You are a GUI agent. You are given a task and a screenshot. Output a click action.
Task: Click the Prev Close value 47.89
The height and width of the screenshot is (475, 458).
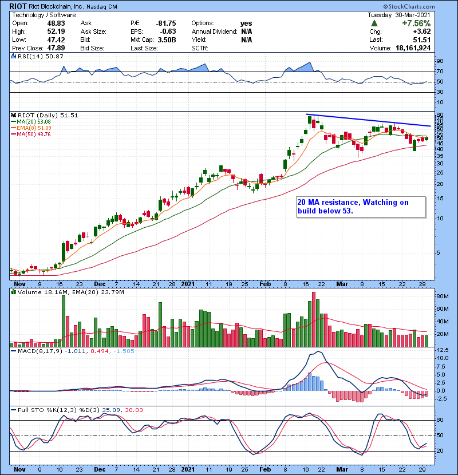pos(56,48)
